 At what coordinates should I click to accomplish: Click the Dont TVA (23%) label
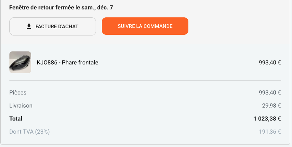[29, 131]
